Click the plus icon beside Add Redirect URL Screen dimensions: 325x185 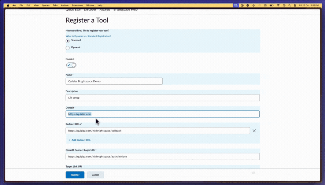(x=69, y=140)
